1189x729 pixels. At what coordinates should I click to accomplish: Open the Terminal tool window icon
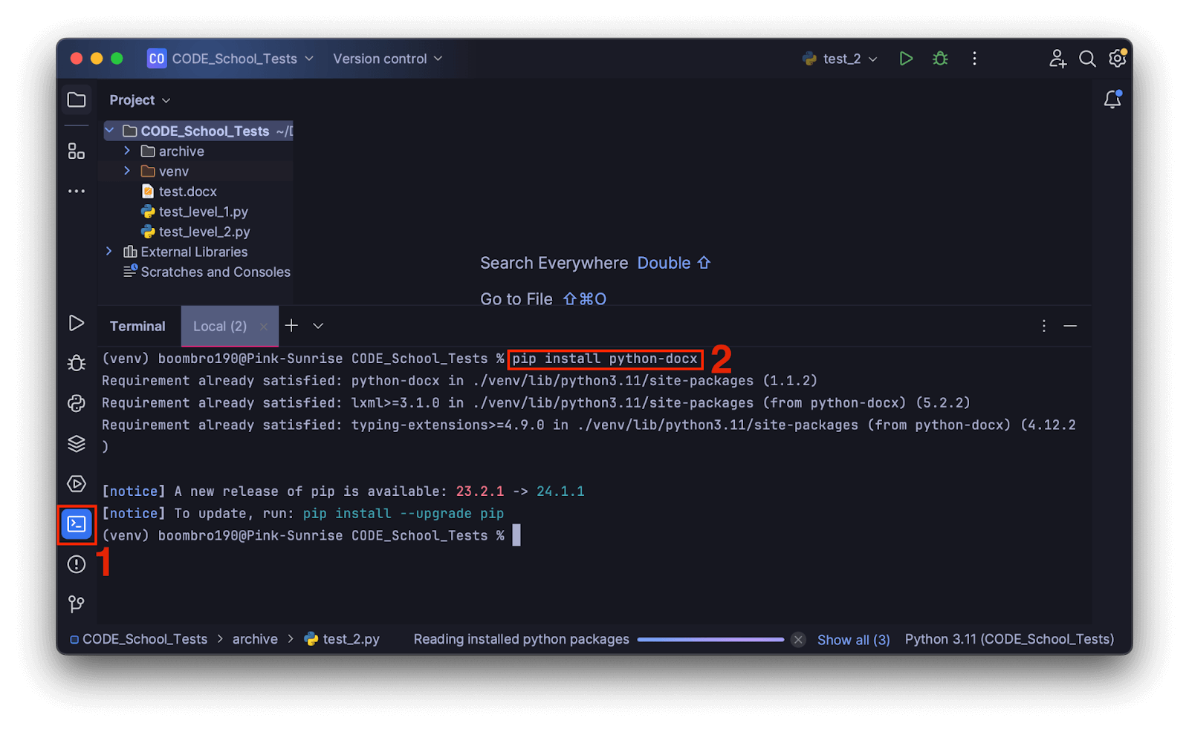point(77,524)
